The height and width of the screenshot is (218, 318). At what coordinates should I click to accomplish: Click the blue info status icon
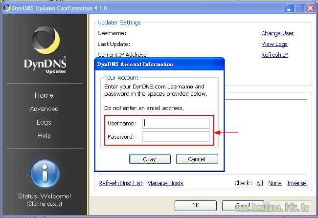click(45, 174)
